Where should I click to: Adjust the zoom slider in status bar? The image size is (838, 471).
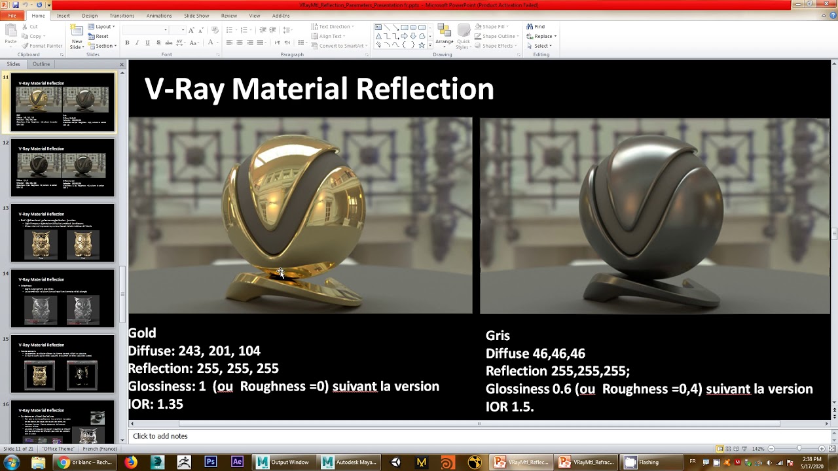(799, 449)
